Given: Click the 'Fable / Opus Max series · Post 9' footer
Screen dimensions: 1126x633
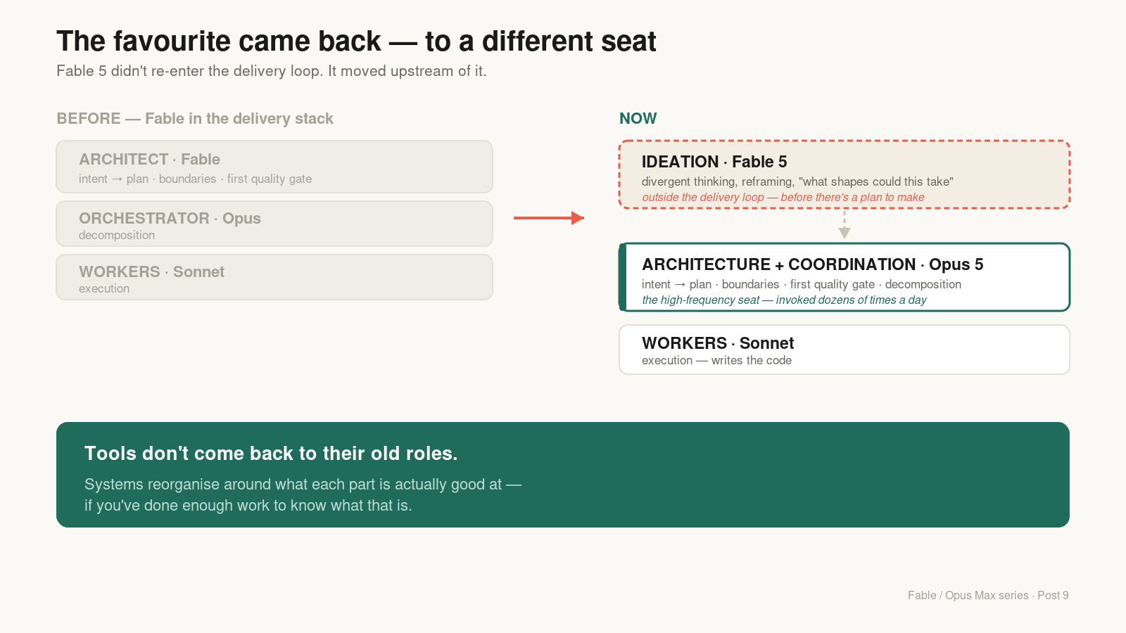Looking at the screenshot, I should pos(988,595).
